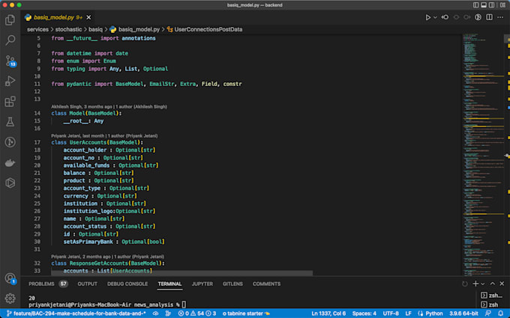The image size is (510, 318).
Task: Switch to the TERMINAL panel tab
Action: (169, 284)
